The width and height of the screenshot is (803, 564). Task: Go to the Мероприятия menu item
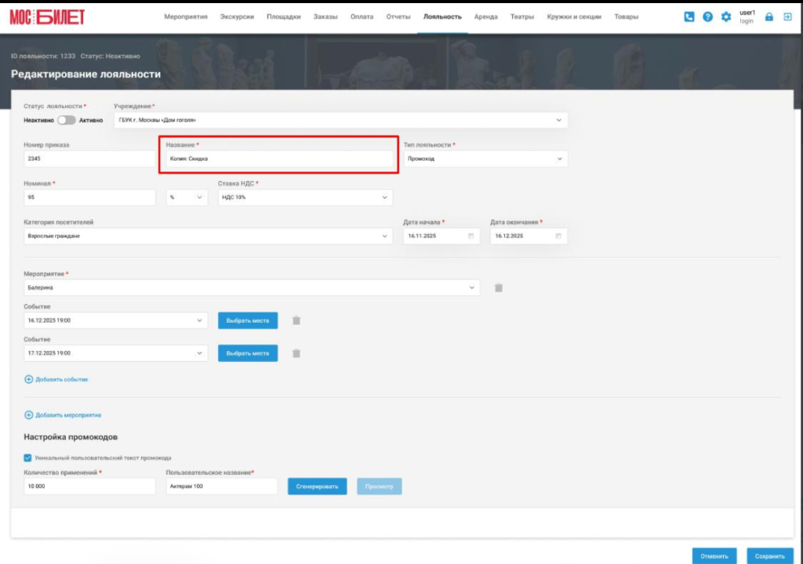(186, 17)
